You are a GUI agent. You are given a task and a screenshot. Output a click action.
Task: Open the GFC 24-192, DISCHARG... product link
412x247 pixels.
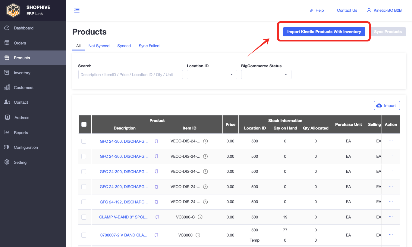click(x=124, y=202)
